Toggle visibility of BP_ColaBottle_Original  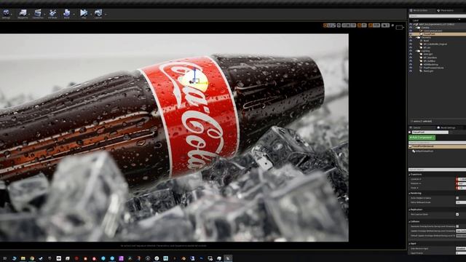(411, 44)
